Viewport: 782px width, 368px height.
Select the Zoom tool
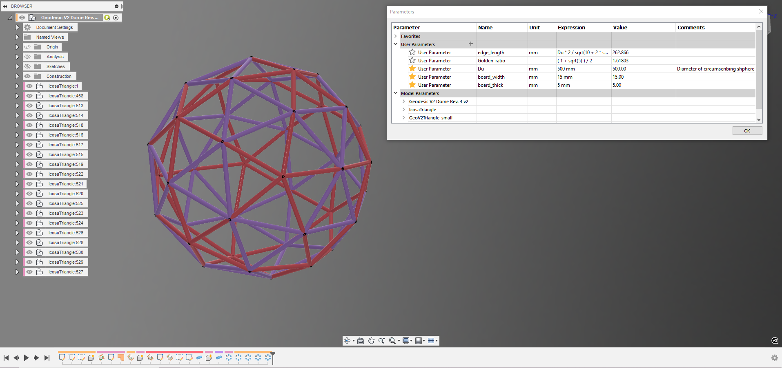381,341
